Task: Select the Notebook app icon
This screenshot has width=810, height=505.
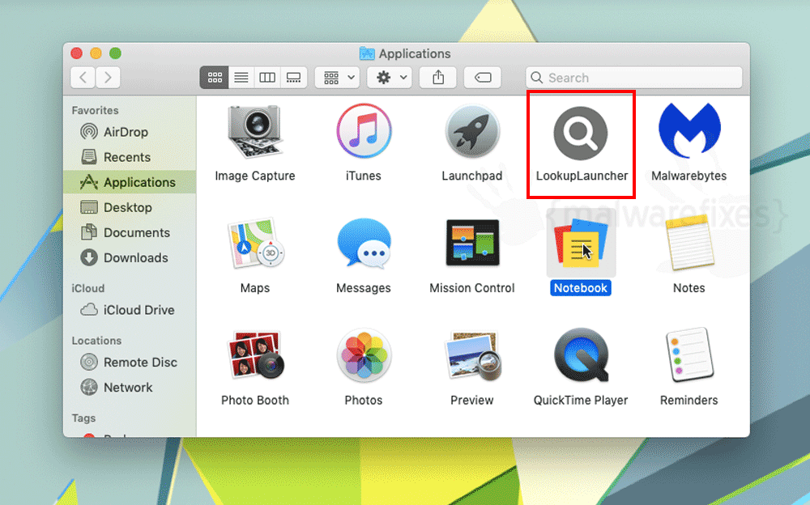Action: (581, 243)
